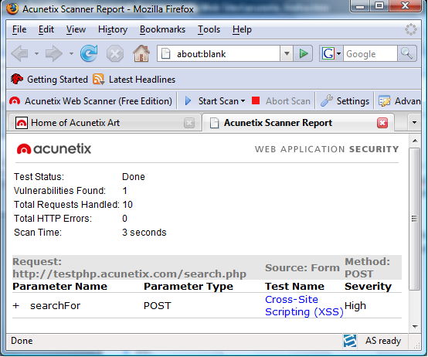Click the red Abort Scan icon

tap(256, 100)
